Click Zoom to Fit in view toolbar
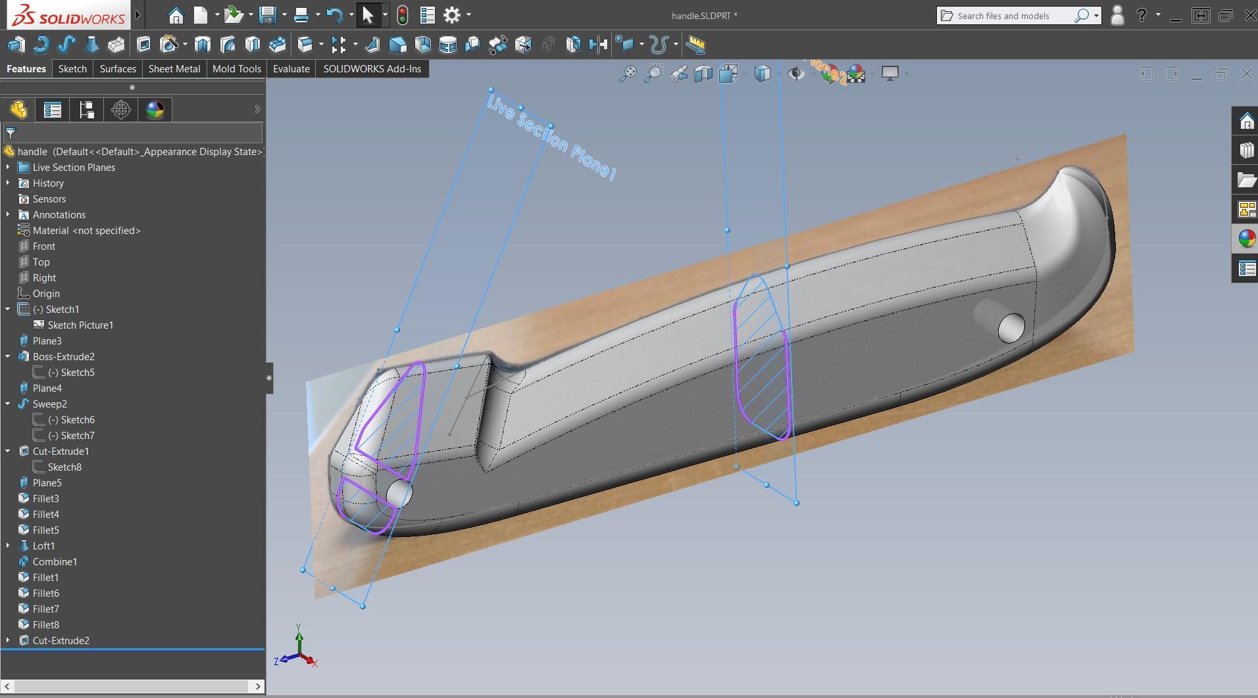Image resolution: width=1258 pixels, height=698 pixels. [628, 74]
